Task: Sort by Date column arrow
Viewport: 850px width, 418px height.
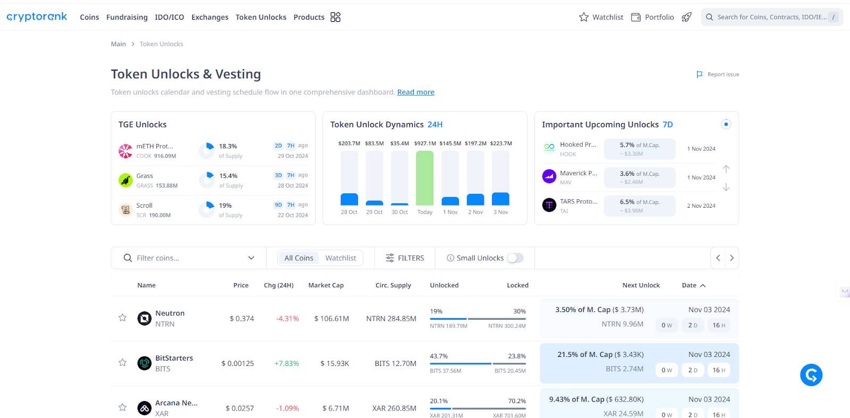Action: [x=703, y=286]
